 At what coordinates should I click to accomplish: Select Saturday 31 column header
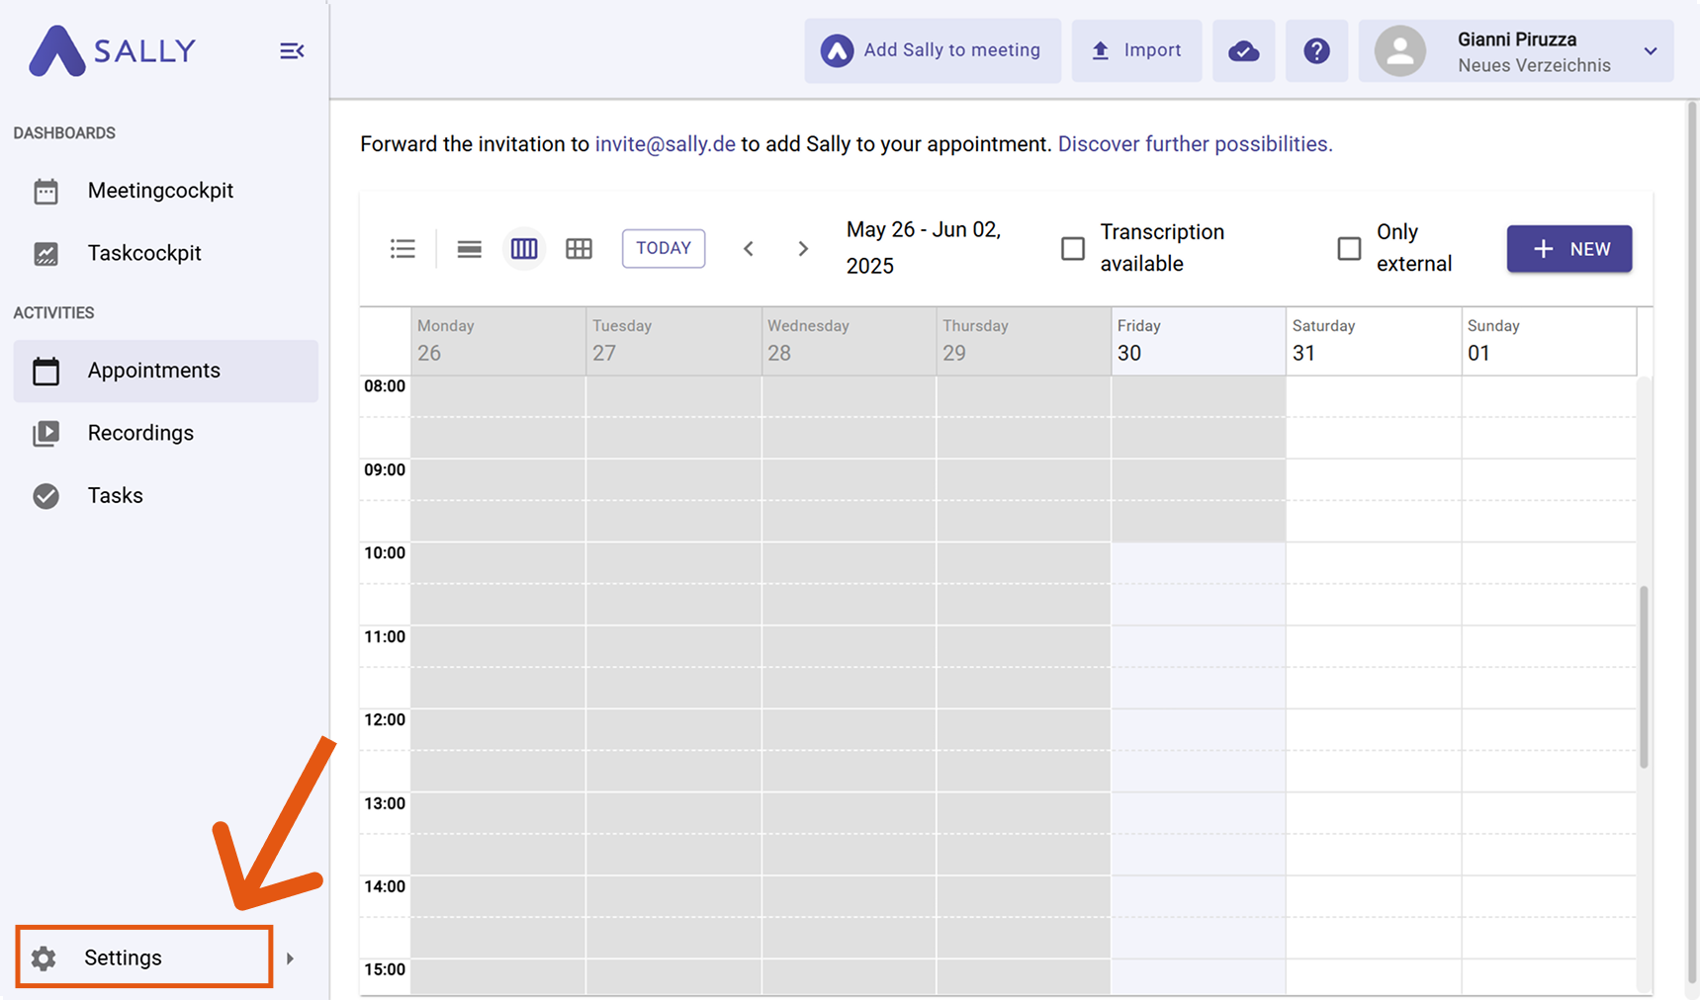coord(1374,341)
